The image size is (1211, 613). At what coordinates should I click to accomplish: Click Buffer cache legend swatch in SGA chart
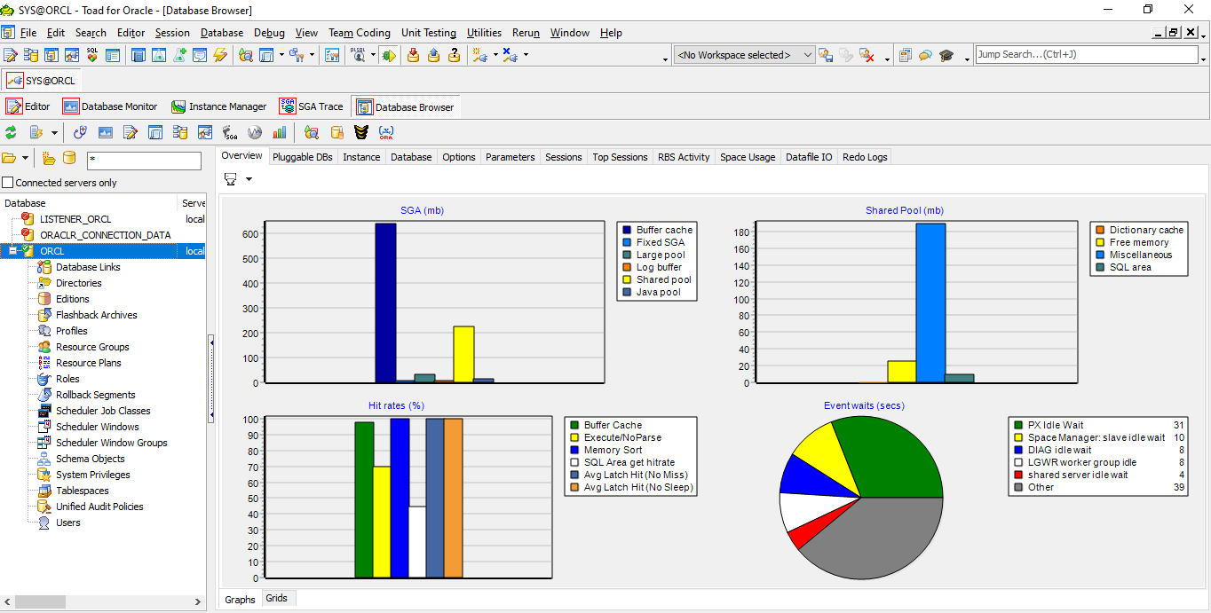627,230
